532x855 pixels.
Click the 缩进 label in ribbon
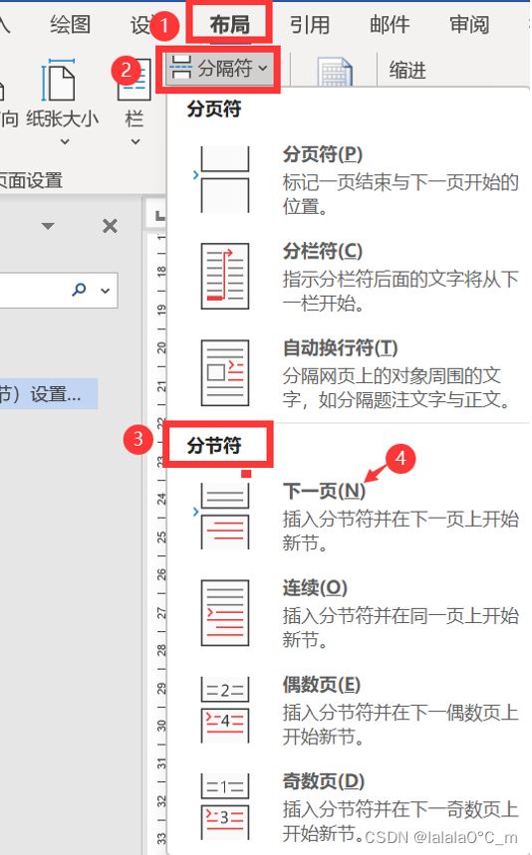click(x=407, y=70)
